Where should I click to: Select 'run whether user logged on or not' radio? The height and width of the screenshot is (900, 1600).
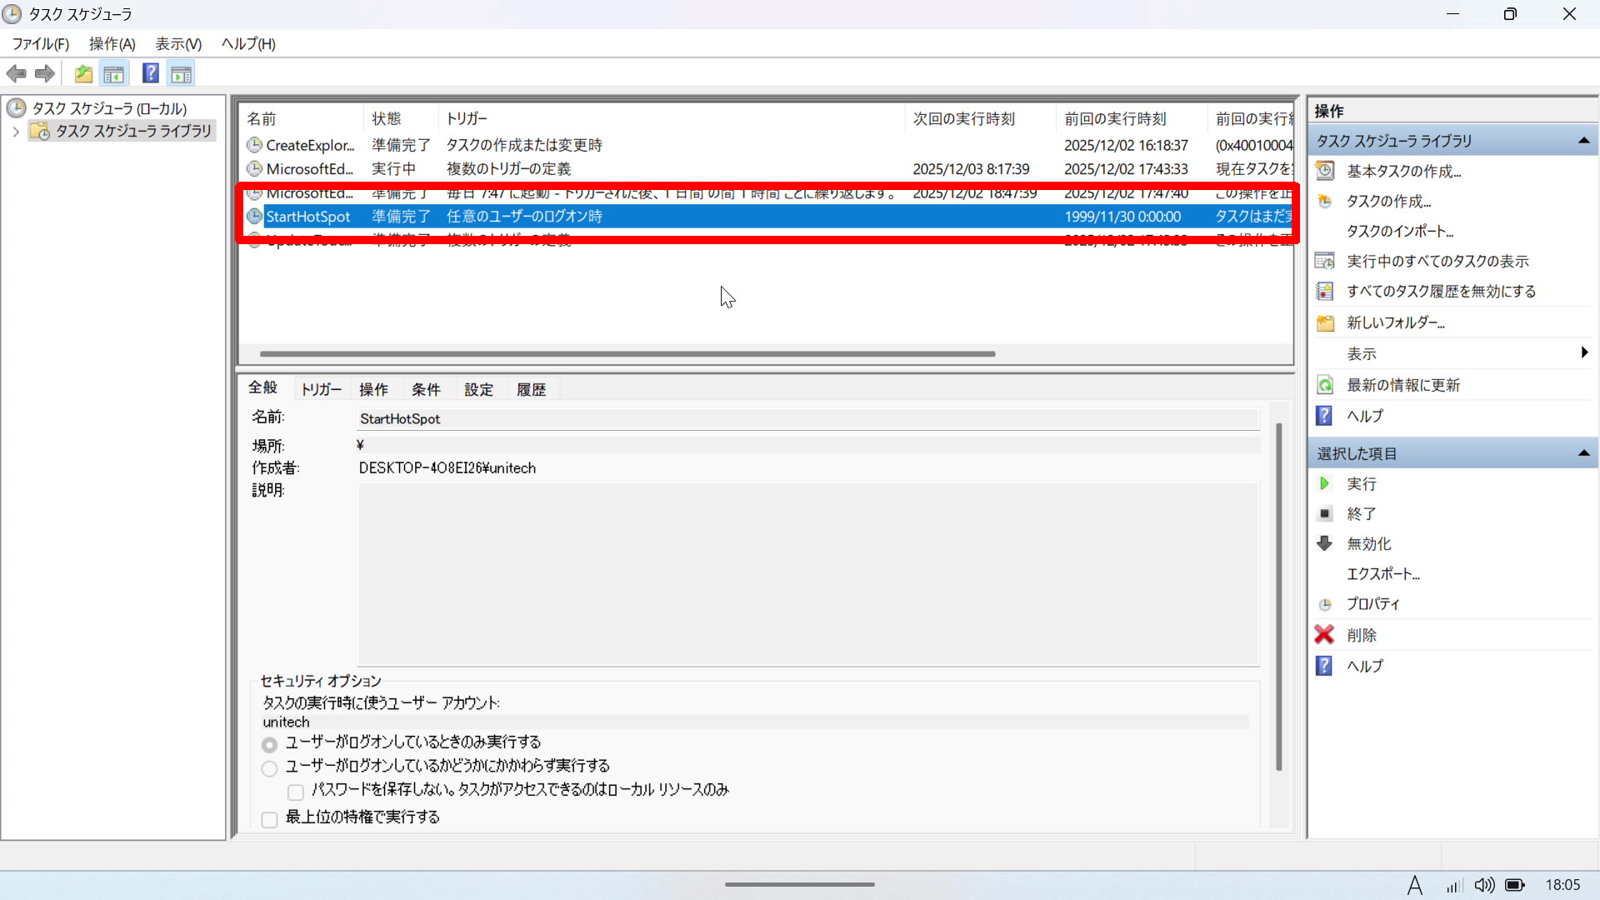(x=269, y=767)
